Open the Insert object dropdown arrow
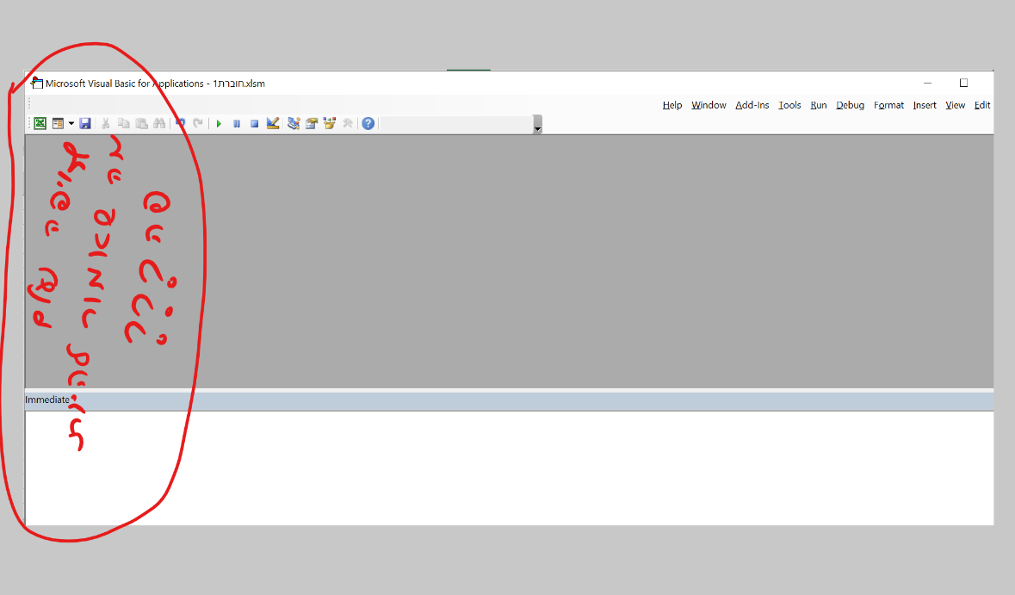1015x595 pixels. click(71, 123)
